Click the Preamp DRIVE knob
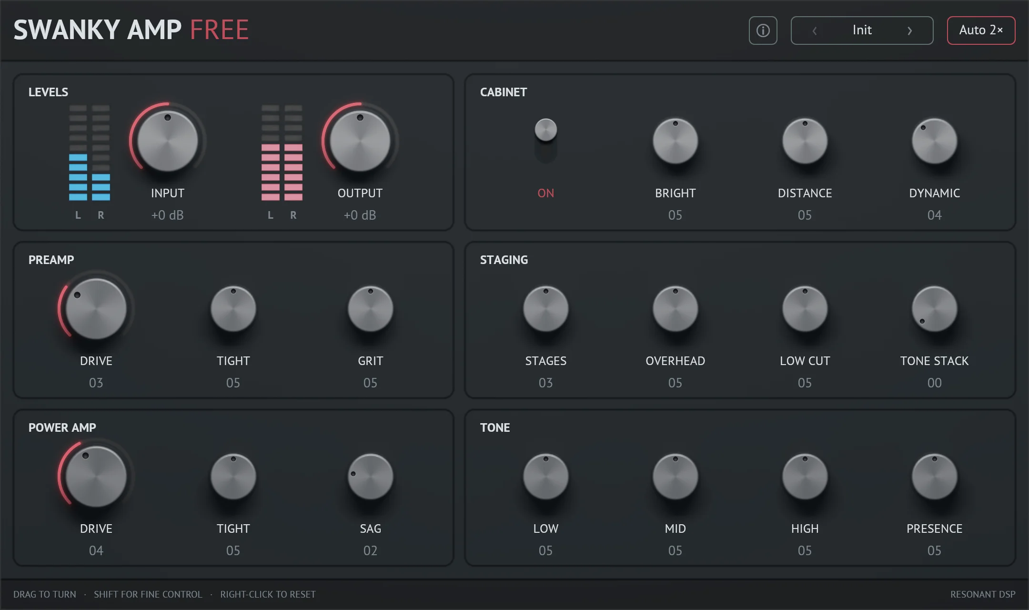Viewport: 1029px width, 610px height. tap(96, 309)
